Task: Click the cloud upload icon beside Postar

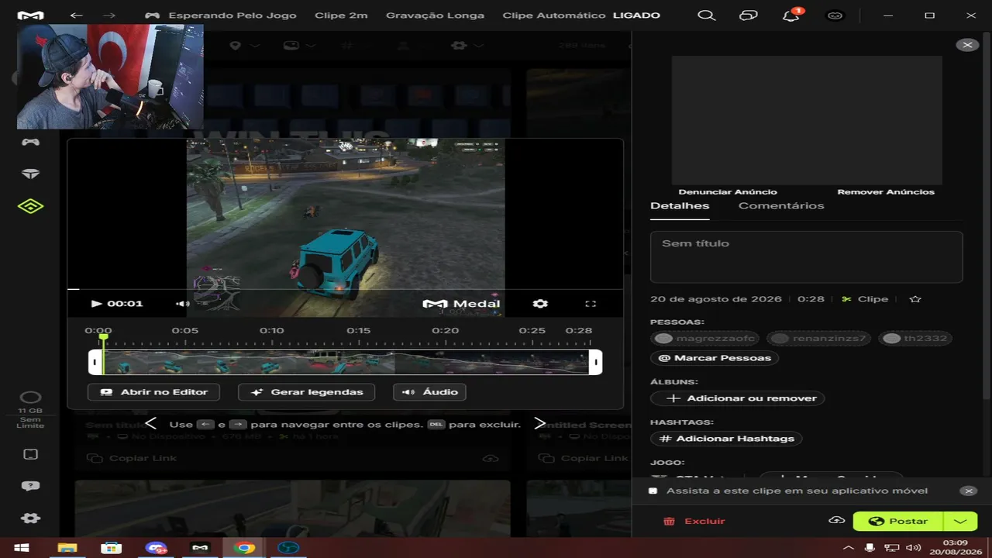Action: tap(836, 520)
